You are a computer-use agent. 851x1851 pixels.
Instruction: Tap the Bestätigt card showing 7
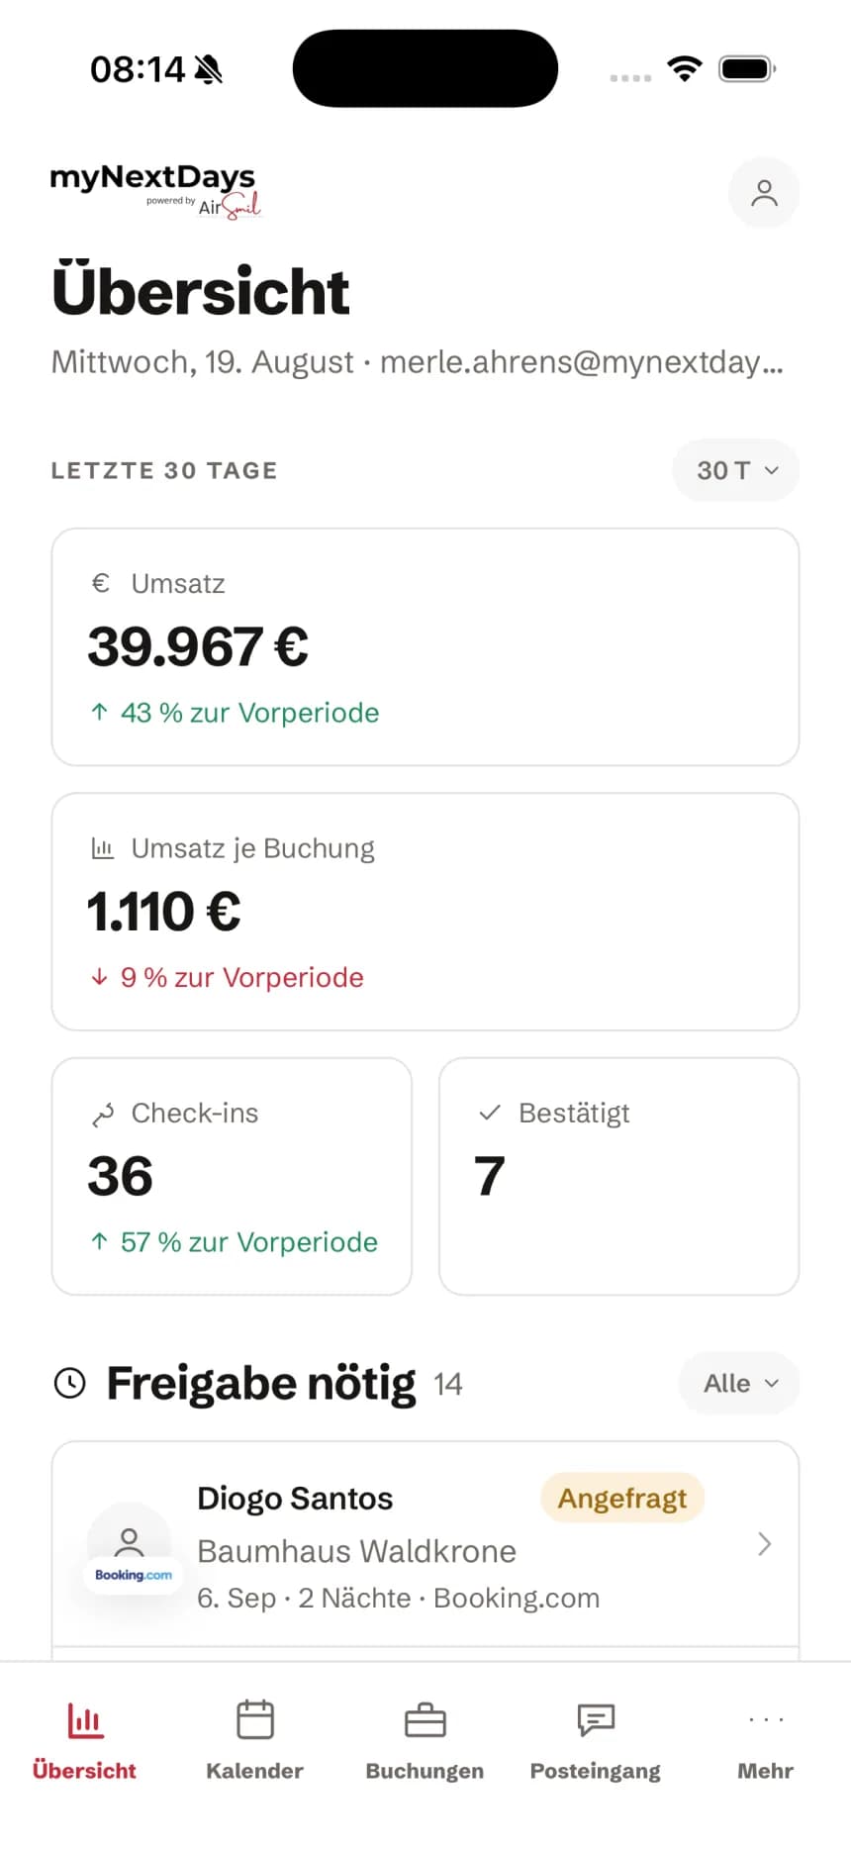(619, 1176)
